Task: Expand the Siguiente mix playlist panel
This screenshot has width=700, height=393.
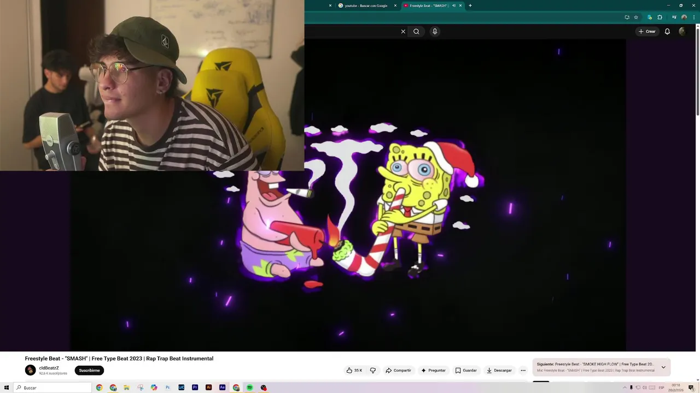Action: pos(663,367)
